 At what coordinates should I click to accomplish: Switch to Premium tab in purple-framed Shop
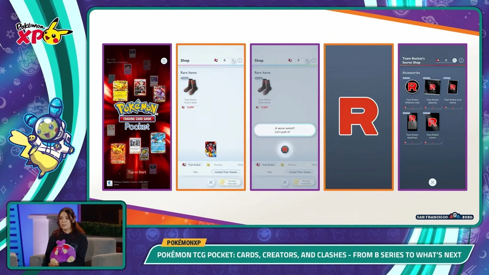point(289,165)
